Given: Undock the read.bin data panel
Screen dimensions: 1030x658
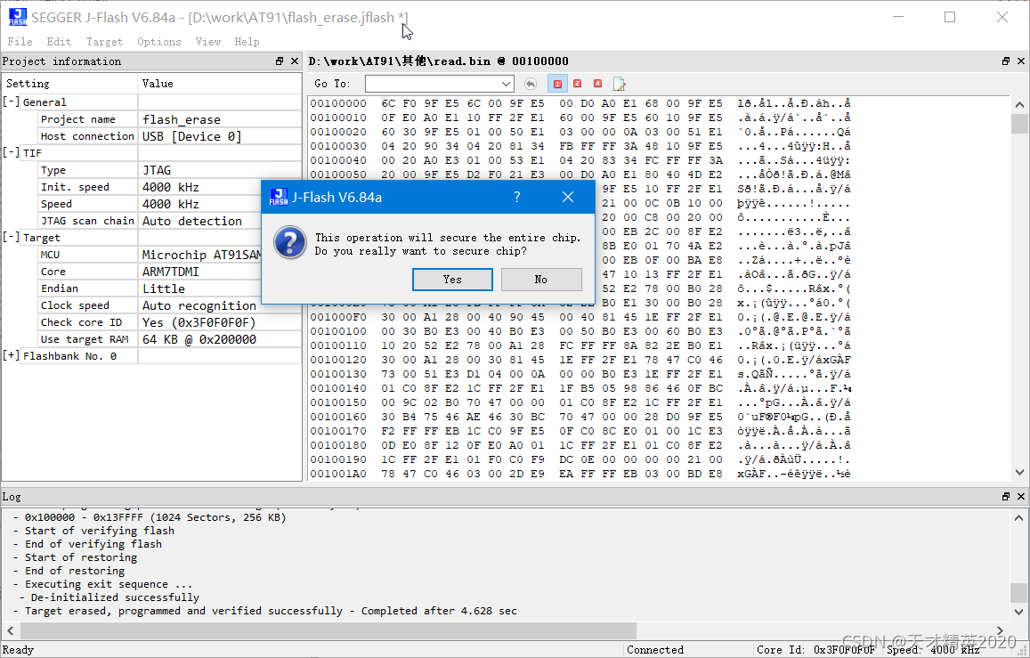Looking at the screenshot, I should click(x=1006, y=61).
